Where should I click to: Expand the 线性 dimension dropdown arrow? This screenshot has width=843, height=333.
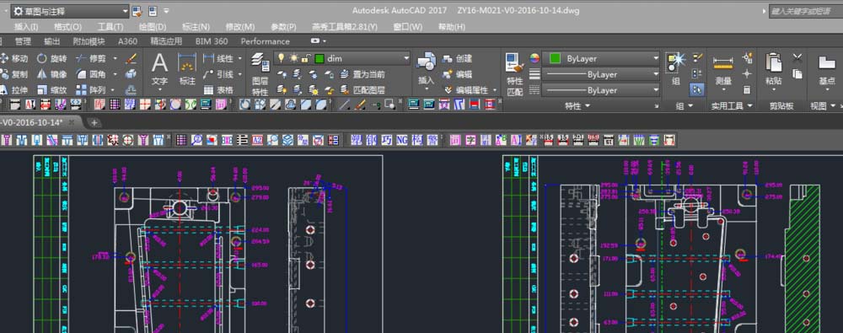pyautogui.click(x=239, y=59)
